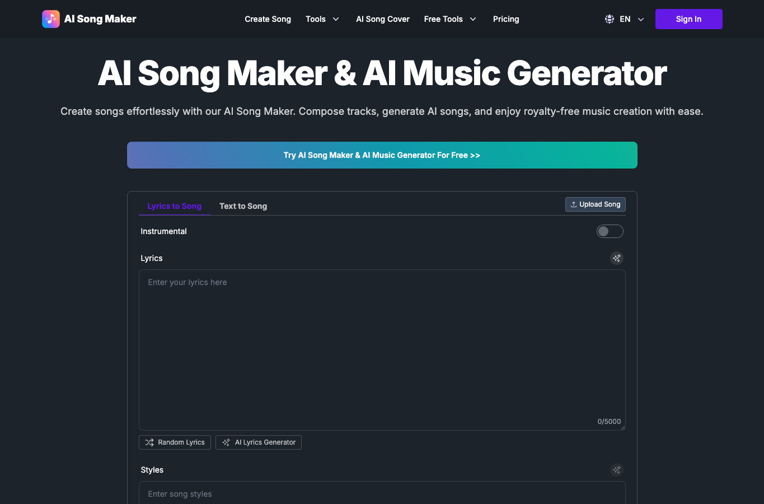Screen dimensions: 764x504
Task: Open the EN language dropdown
Action: pyautogui.click(x=625, y=19)
